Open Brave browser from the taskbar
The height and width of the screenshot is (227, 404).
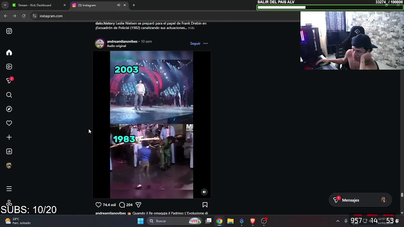252,221
